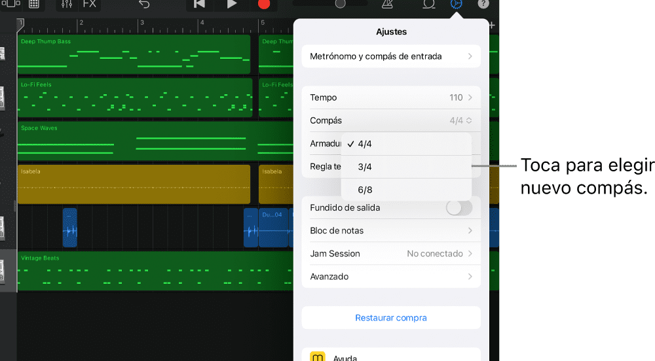655x361 pixels.
Task: Open the Loop Browser icon
Action: point(428,4)
